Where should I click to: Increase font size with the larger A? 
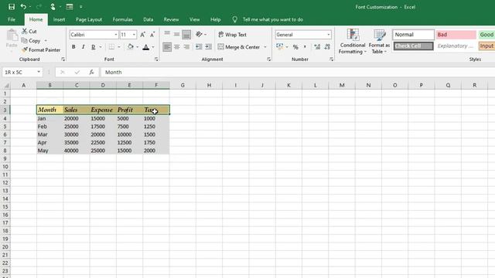[x=142, y=35]
